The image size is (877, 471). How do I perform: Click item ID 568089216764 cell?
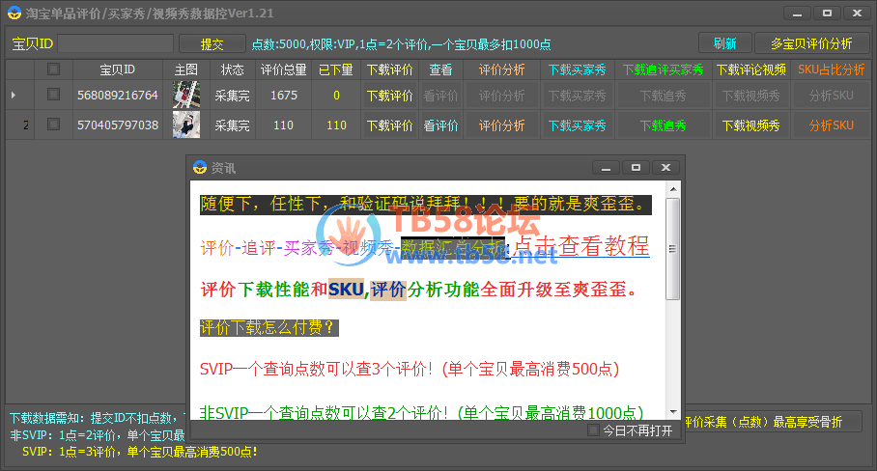[118, 95]
